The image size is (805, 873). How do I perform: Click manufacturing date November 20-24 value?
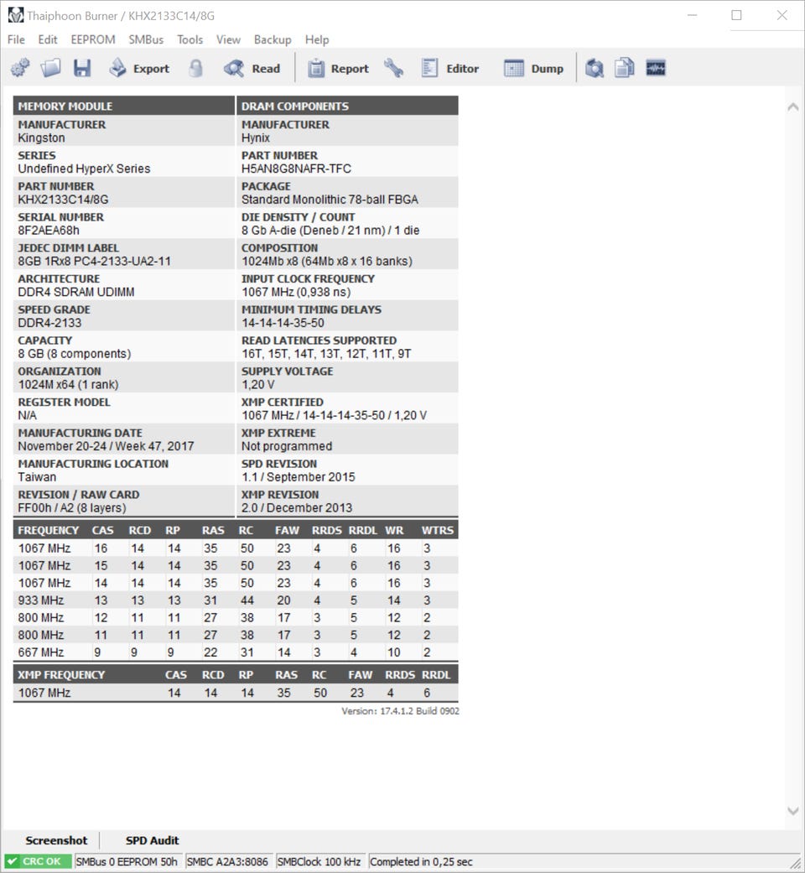click(106, 446)
